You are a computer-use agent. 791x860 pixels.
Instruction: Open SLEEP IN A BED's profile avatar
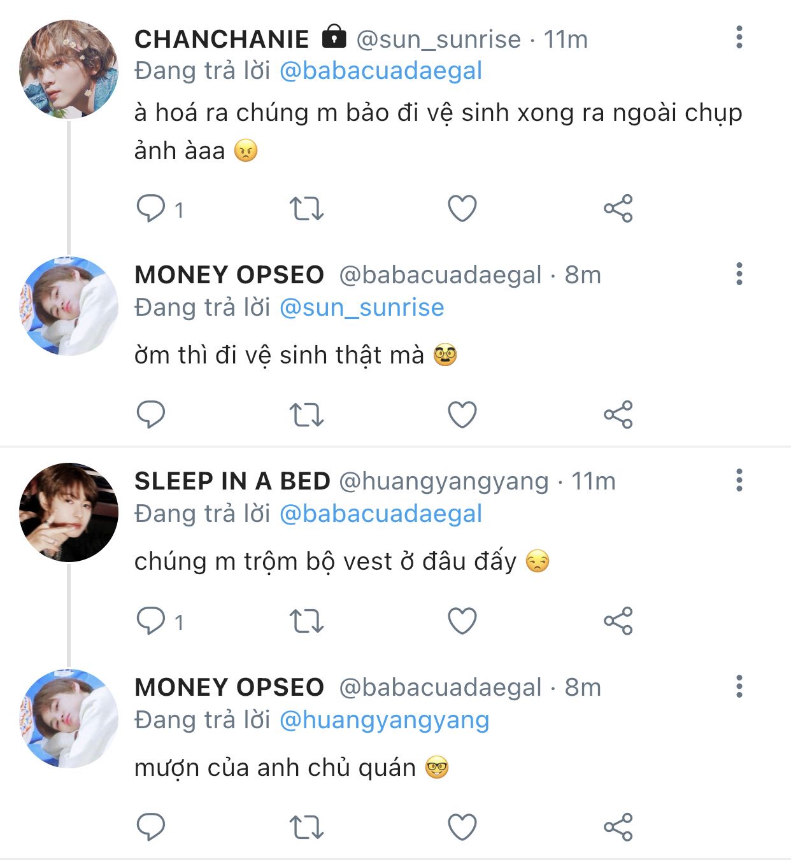(69, 512)
